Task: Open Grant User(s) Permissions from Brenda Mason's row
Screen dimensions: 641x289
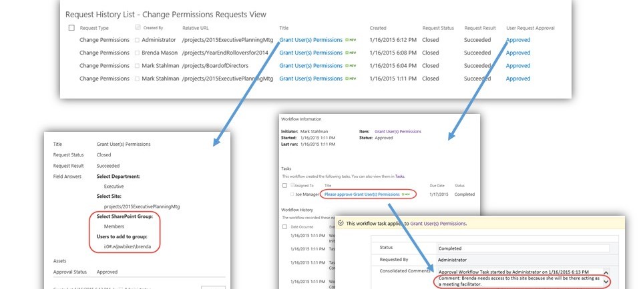Action: click(x=310, y=53)
